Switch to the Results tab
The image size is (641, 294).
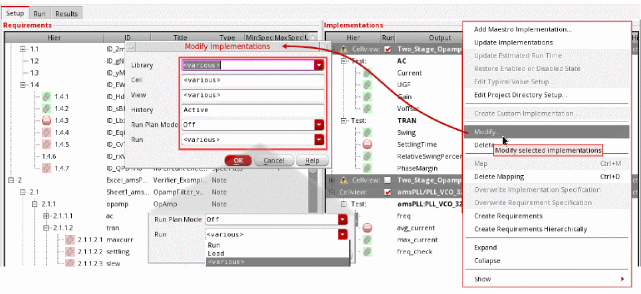point(66,13)
